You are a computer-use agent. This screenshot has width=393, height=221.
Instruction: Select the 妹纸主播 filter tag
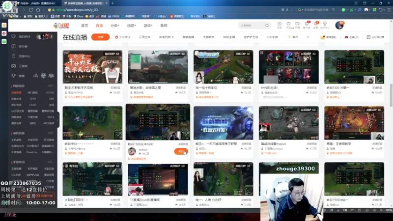click(229, 37)
